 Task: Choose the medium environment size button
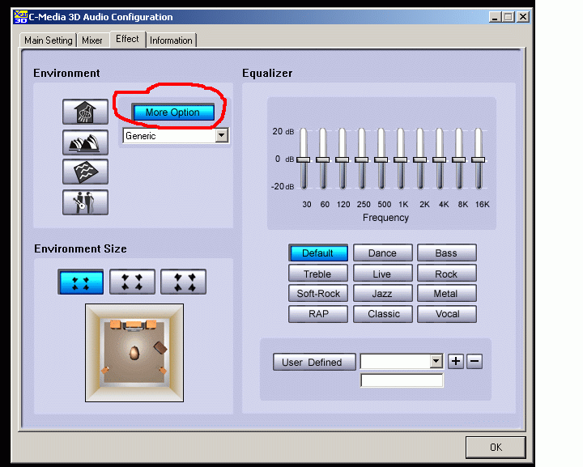pyautogui.click(x=132, y=282)
